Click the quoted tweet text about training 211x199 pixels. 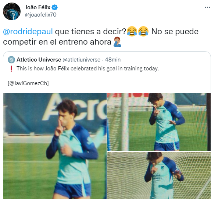pos(87,69)
